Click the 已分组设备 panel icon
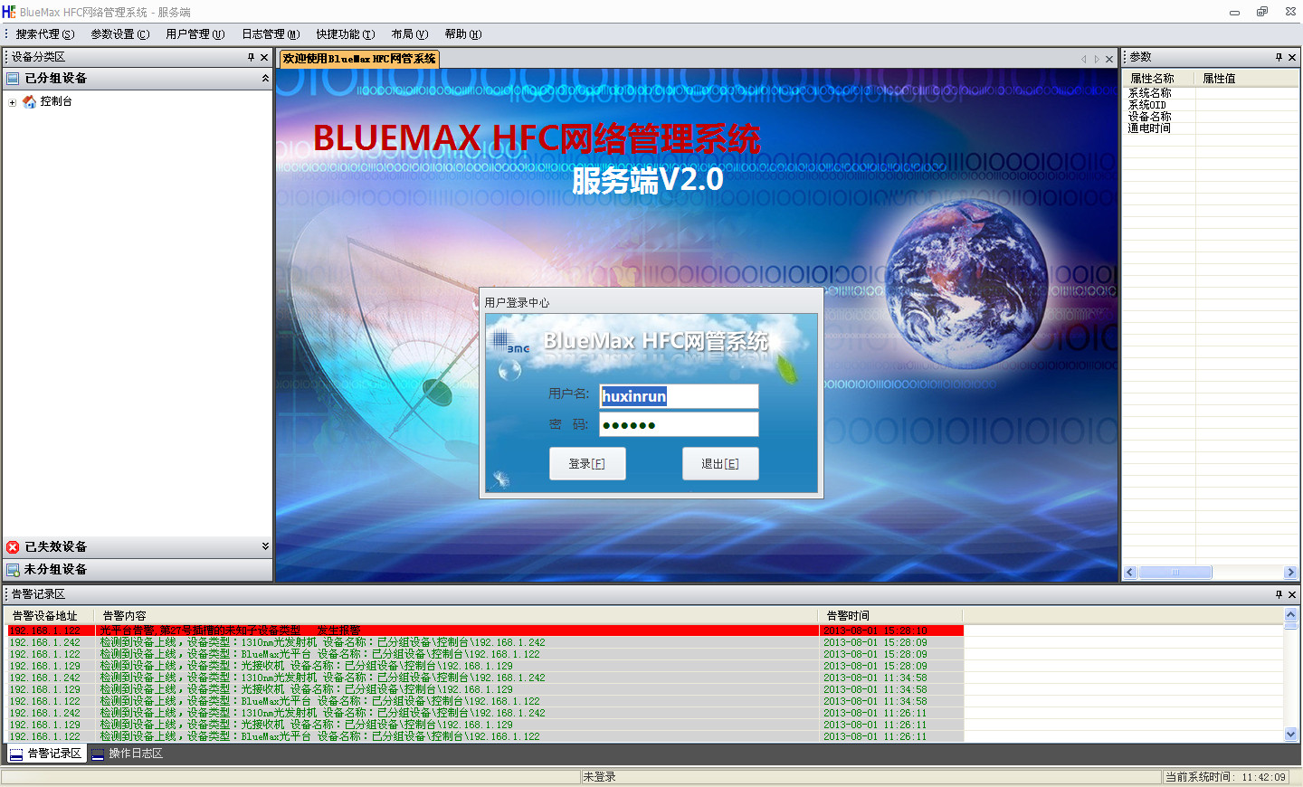 coord(13,79)
